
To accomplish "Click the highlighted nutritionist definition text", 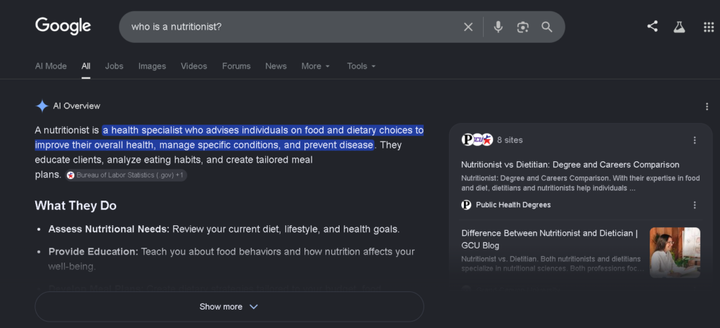I will pyautogui.click(x=229, y=137).
